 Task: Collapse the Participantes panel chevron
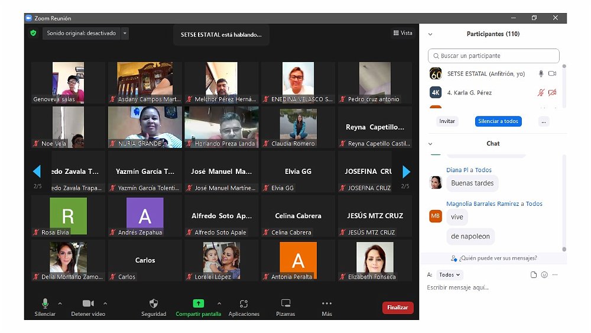(430, 34)
